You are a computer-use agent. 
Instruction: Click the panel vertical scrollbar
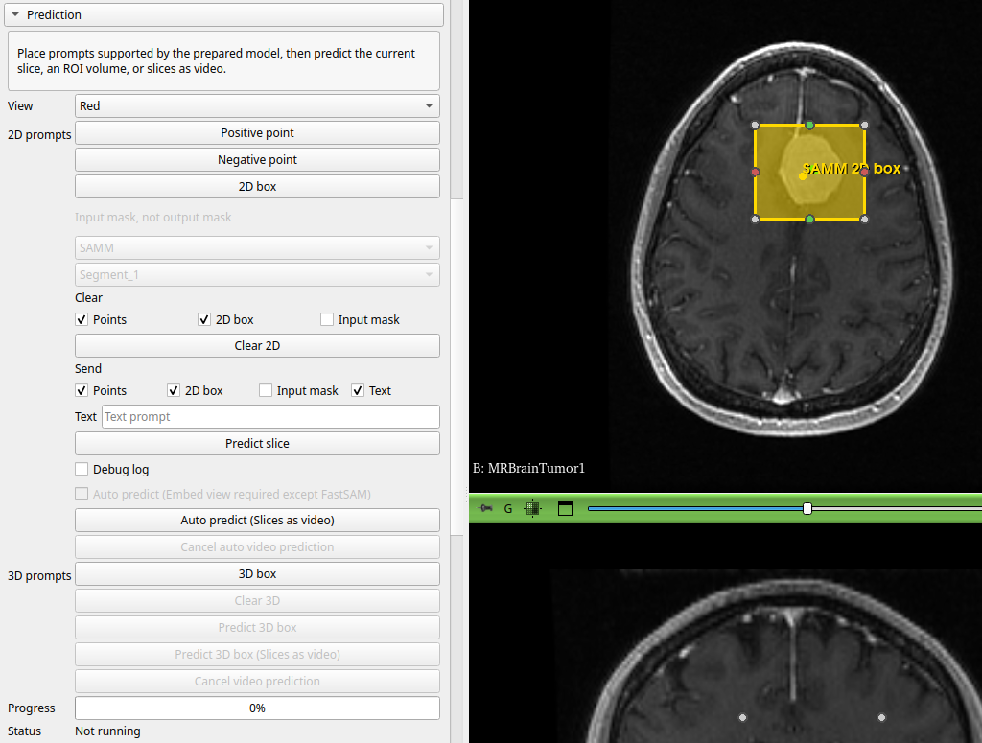click(456, 366)
